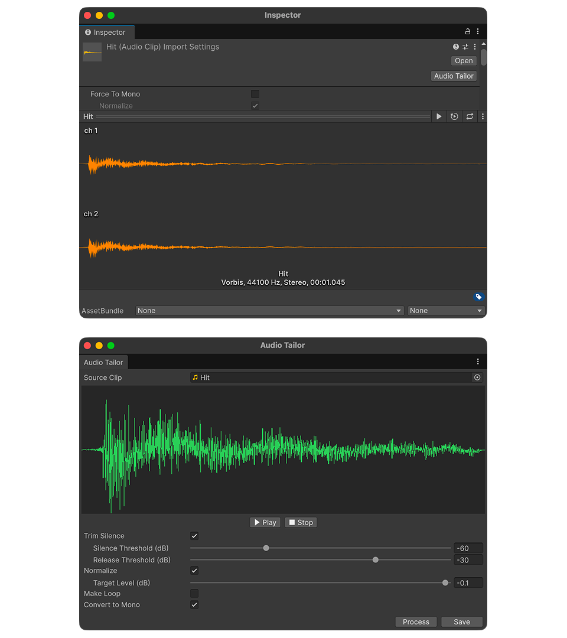Click Silence Threshold slider handle
Viewport: 567px width, 638px height.
(266, 548)
